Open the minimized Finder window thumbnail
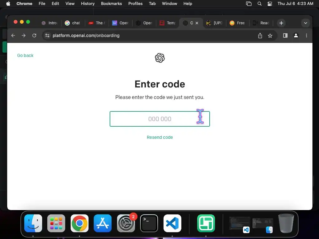 (x=263, y=225)
